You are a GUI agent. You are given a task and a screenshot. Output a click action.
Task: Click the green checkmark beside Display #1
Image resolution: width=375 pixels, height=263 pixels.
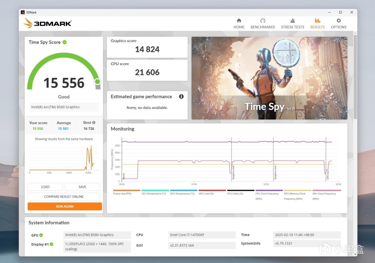pyautogui.click(x=51, y=244)
